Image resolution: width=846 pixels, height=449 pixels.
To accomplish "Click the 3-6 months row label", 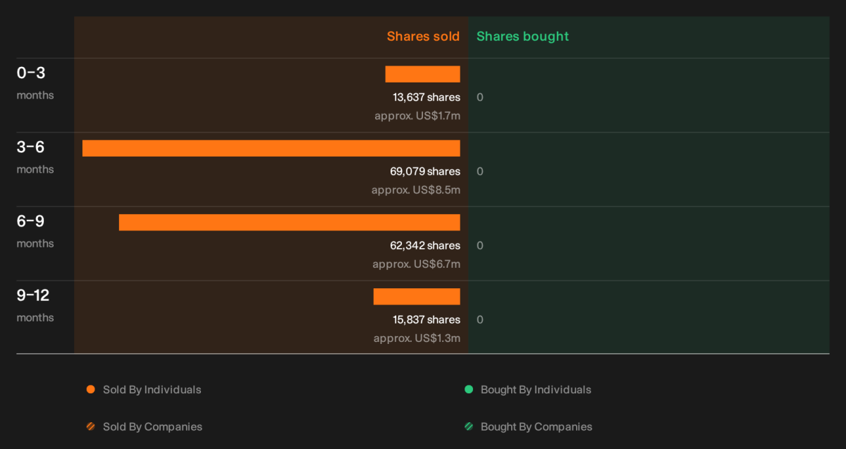I will [35, 156].
